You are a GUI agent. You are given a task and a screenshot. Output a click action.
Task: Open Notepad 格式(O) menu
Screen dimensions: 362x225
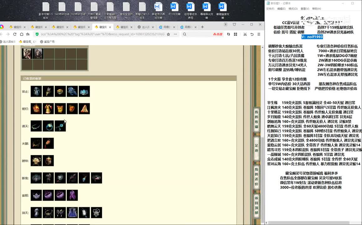(x=293, y=9)
